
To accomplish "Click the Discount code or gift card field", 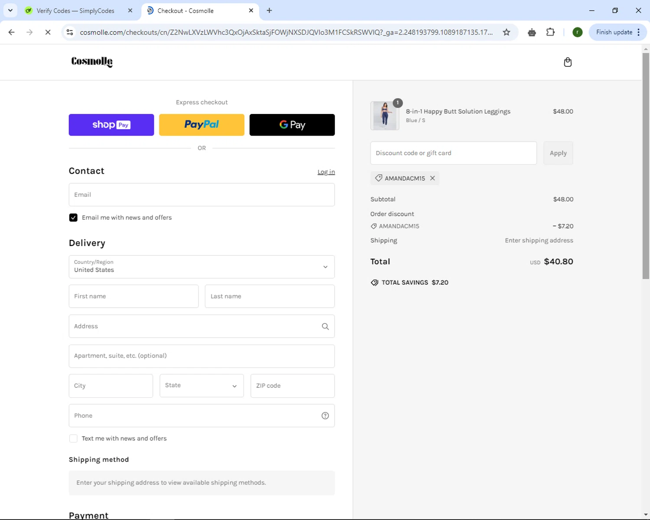I will click(x=453, y=153).
